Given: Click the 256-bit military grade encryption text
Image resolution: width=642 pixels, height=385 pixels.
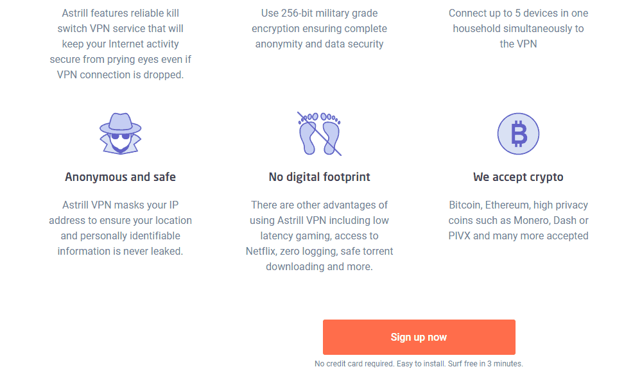Looking at the screenshot, I should coord(319,29).
